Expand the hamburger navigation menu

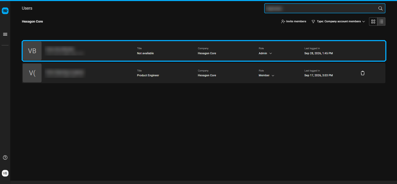tap(5, 34)
